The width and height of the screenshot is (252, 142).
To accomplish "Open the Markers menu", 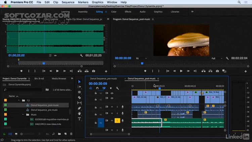I will tap(83, 2).
